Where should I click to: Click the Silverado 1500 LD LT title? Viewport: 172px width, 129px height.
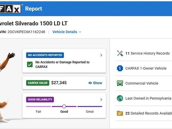click(34, 23)
